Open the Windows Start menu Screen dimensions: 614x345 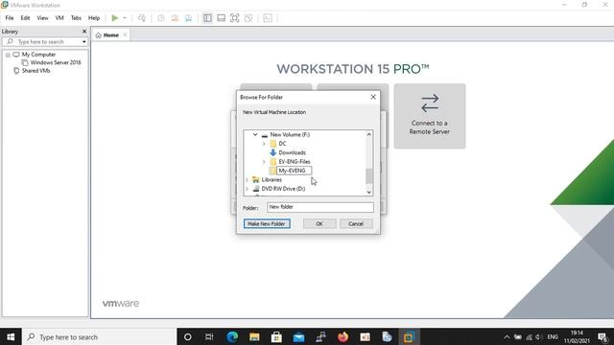pos(11,336)
